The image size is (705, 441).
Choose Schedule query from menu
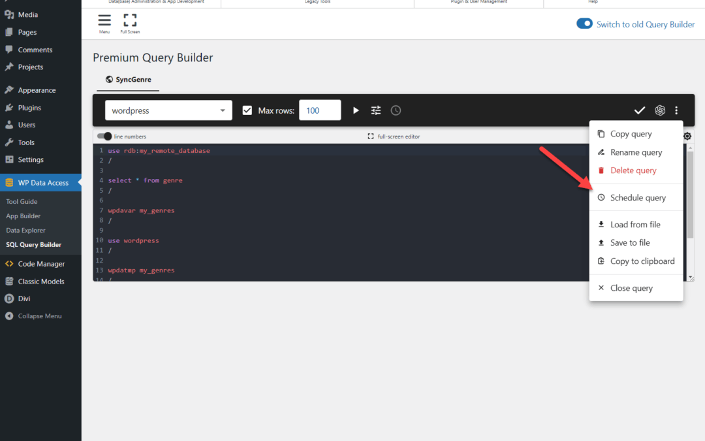pos(636,197)
